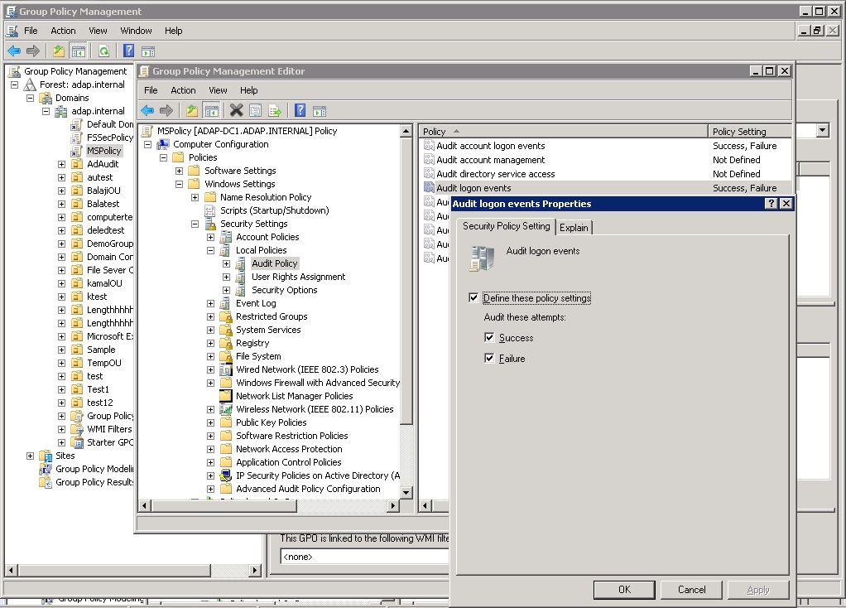846x608 pixels.
Task: Click the Export List icon in the Editor toolbar
Action: pos(275,110)
